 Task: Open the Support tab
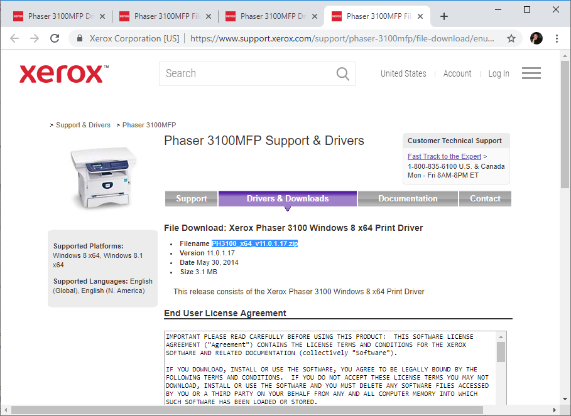tap(191, 198)
